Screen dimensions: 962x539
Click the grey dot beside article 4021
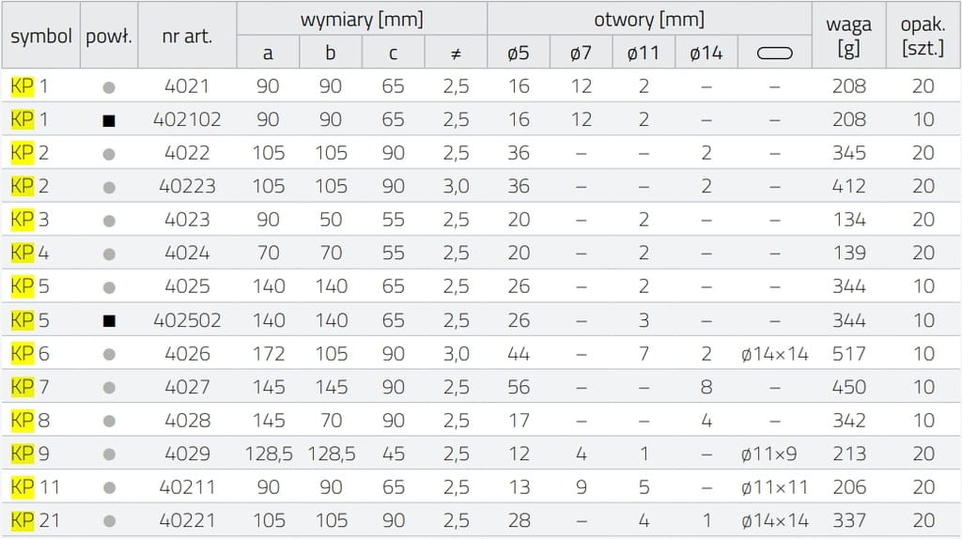pyautogui.click(x=109, y=87)
